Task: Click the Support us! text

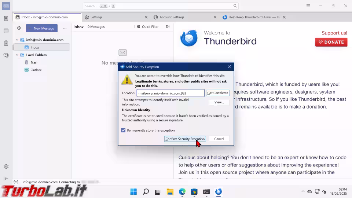Action: [334, 33]
